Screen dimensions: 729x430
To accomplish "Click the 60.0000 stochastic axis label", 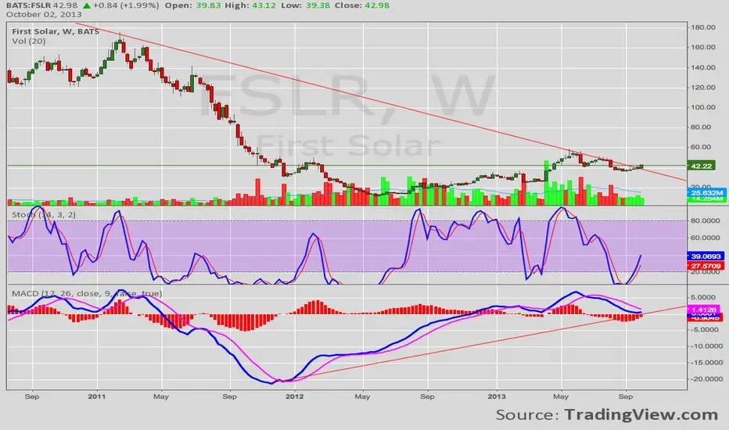I will (706, 238).
